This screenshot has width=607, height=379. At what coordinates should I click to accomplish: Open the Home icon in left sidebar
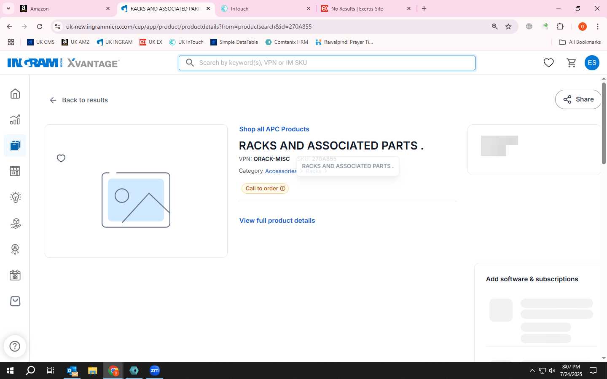tap(15, 93)
